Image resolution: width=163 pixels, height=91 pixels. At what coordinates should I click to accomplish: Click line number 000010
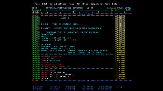pos(36,18)
